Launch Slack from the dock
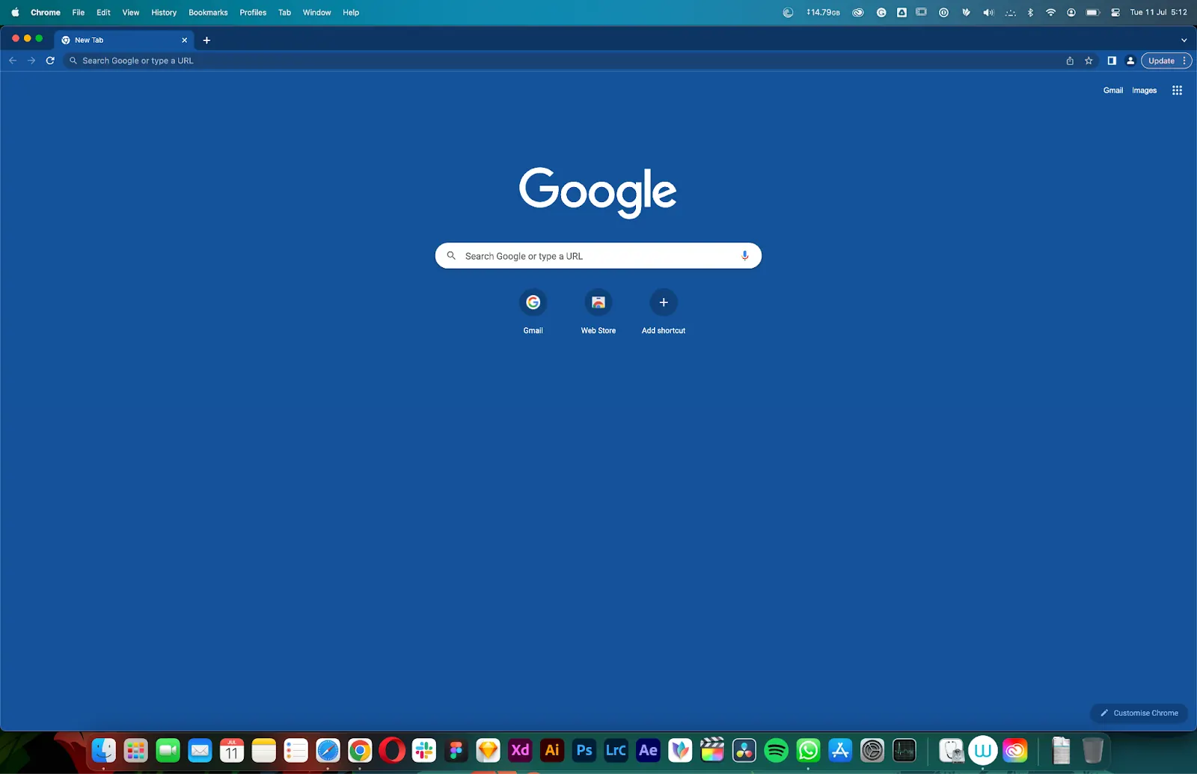The height and width of the screenshot is (774, 1197). tap(424, 750)
